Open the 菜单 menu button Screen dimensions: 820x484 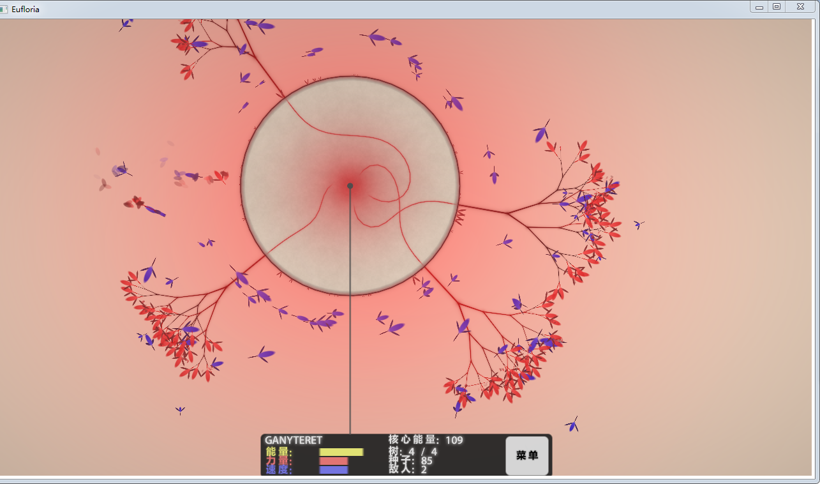[527, 455]
